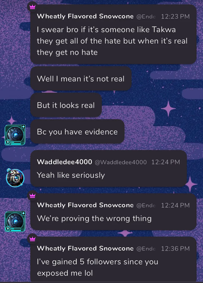Select the 'Yeah like seriously' message

click(108, 168)
